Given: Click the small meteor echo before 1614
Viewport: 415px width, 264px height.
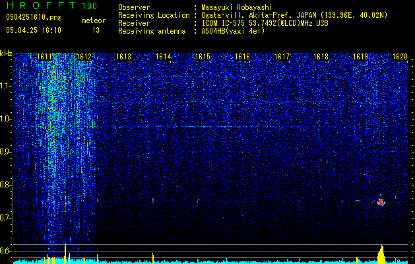Looking at the screenshot, I should point(153,201).
